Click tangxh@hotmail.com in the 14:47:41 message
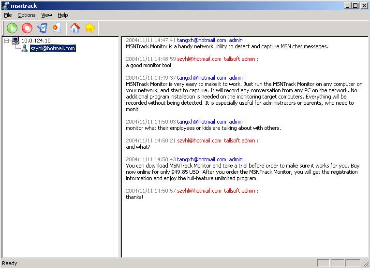370x268 pixels. (x=201, y=40)
